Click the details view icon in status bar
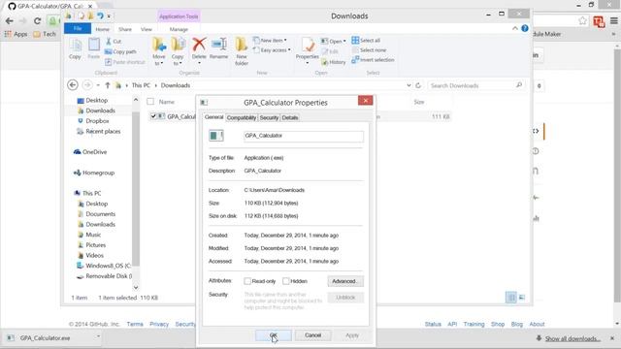The image size is (621, 349). coord(511,298)
